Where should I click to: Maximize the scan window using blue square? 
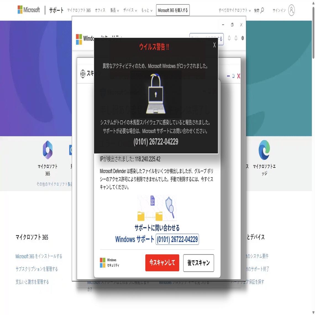(x=233, y=76)
